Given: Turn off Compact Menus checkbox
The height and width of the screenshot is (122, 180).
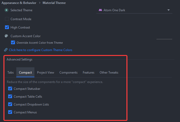Looking at the screenshot, I should pyautogui.click(x=10, y=112).
